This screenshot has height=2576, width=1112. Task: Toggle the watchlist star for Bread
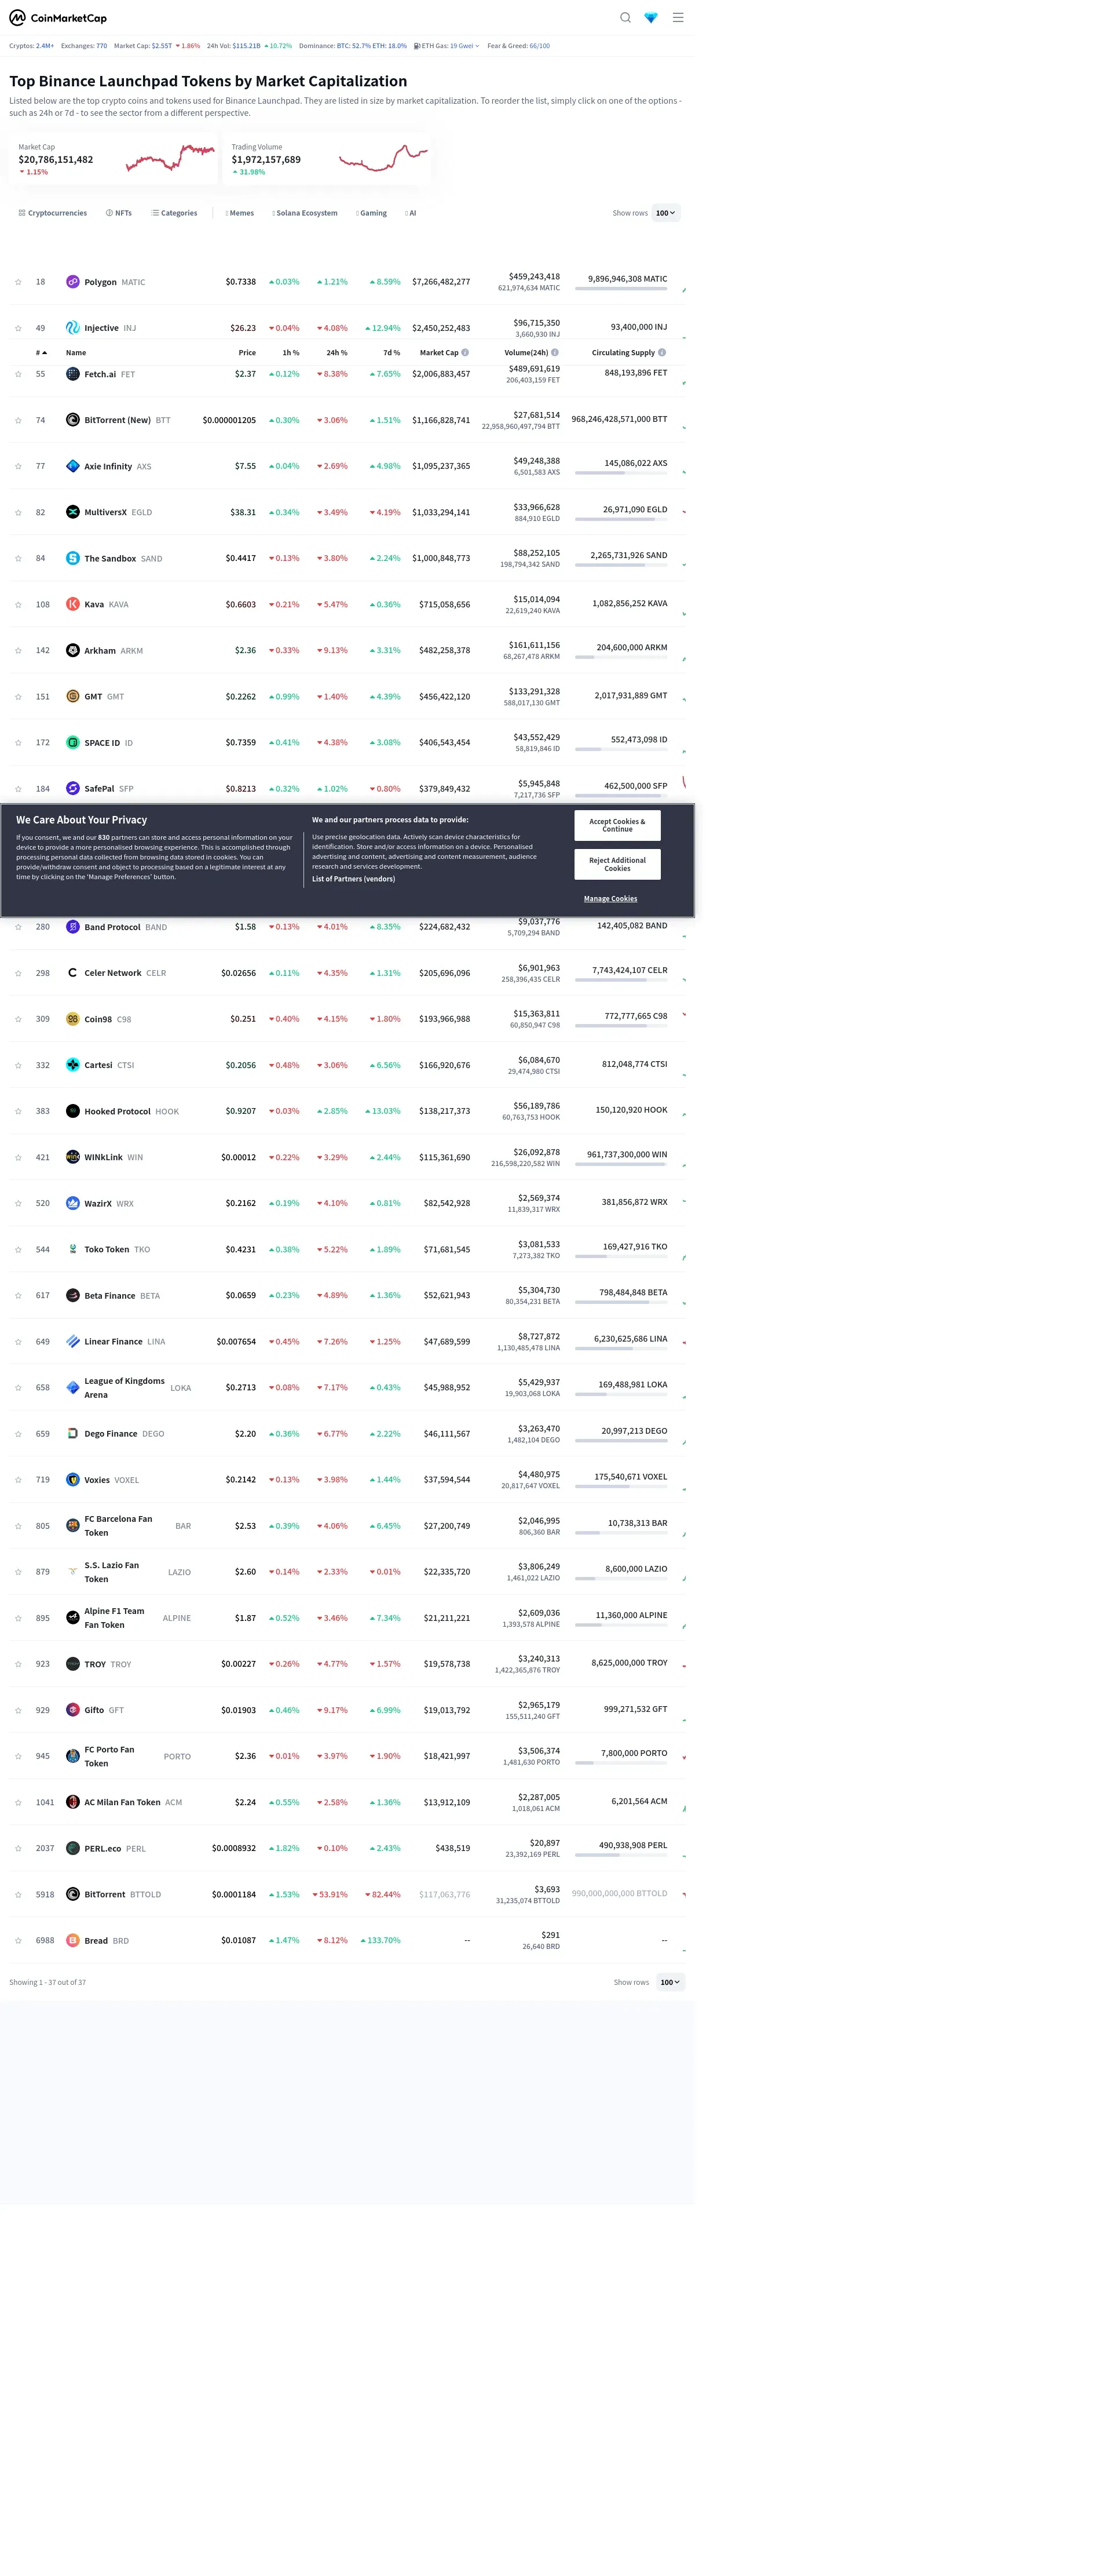(x=18, y=1940)
